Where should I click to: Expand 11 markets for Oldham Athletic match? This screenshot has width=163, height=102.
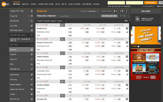pos(62,53)
